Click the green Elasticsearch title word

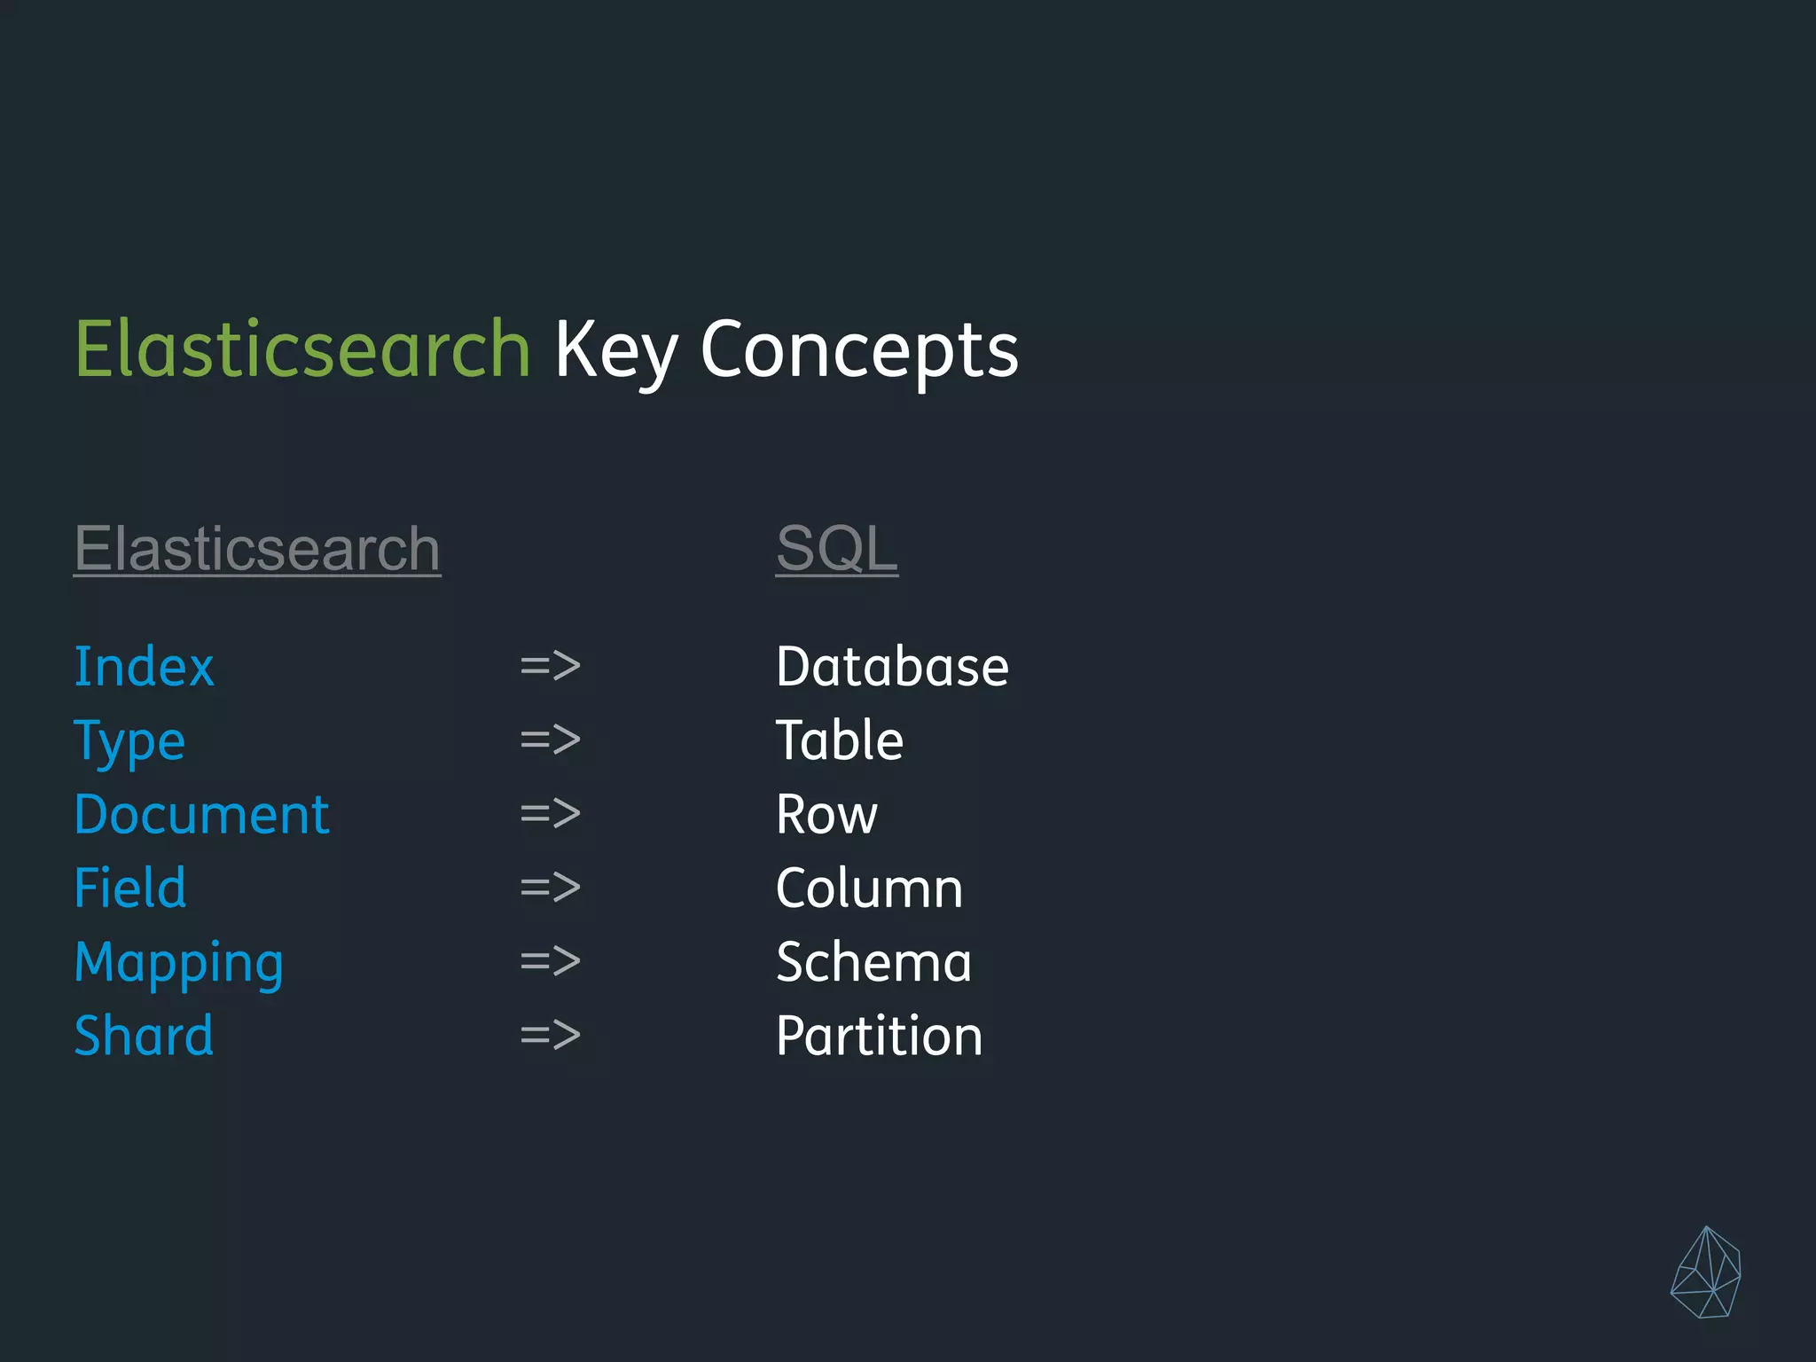pos(302,350)
